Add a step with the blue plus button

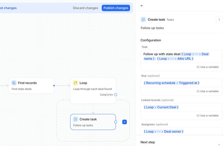click(125, 122)
